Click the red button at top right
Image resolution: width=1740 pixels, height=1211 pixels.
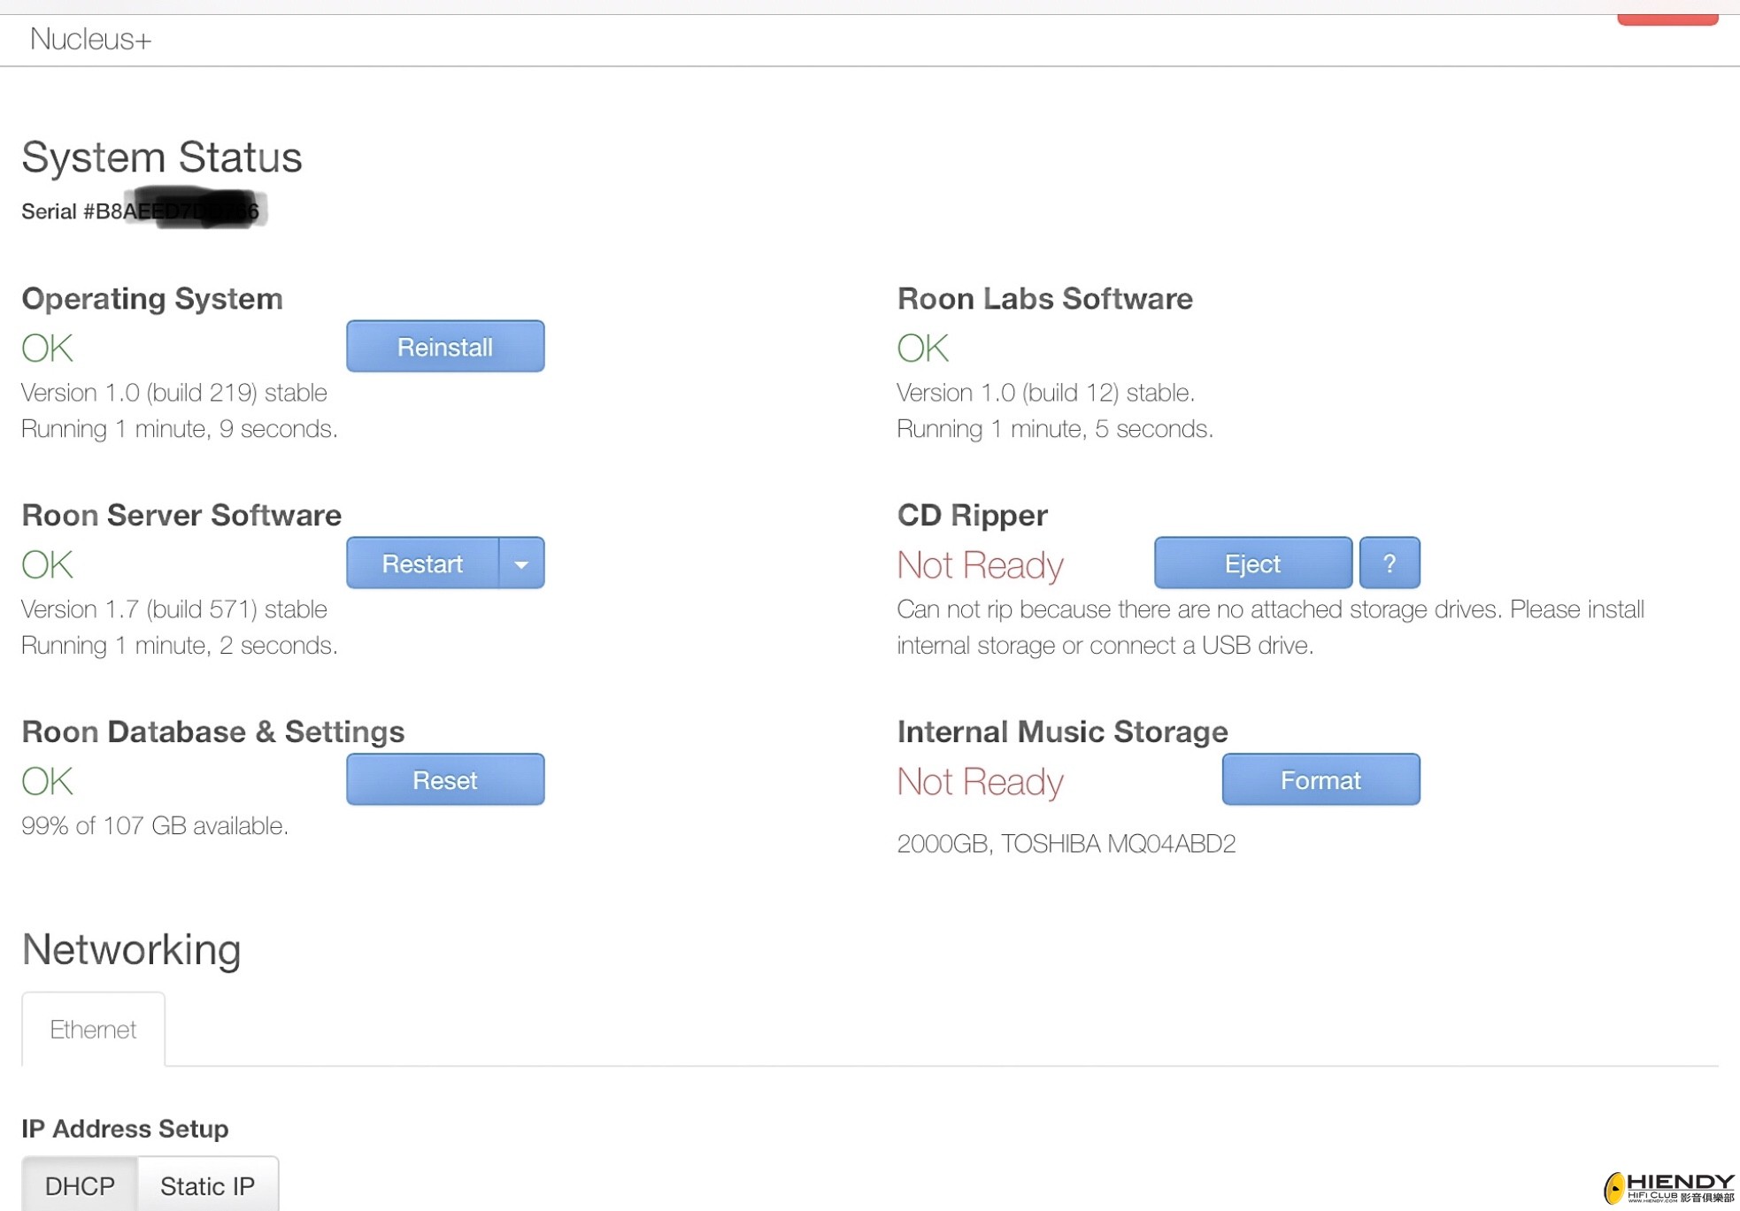point(1667,16)
